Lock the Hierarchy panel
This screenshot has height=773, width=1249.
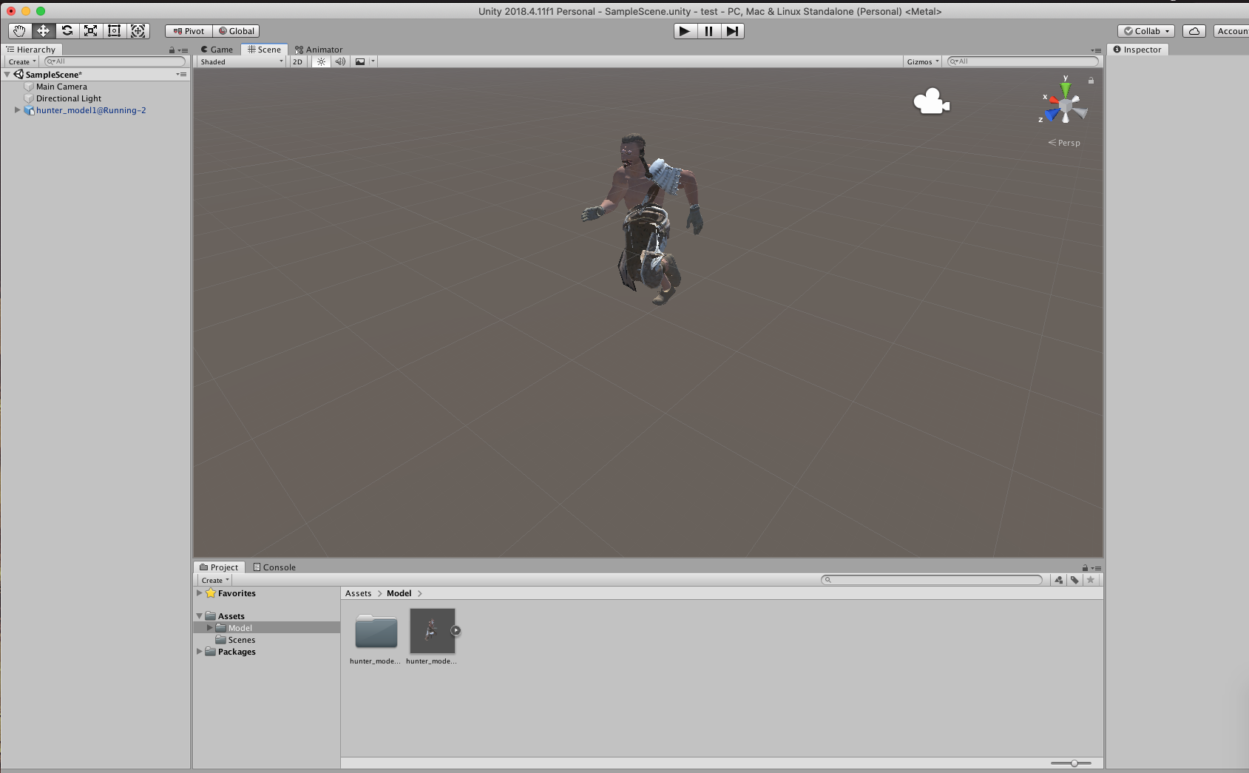point(172,50)
